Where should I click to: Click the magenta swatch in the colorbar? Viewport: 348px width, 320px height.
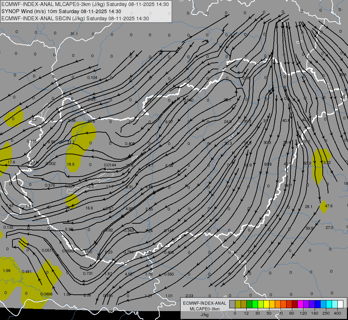(300, 304)
